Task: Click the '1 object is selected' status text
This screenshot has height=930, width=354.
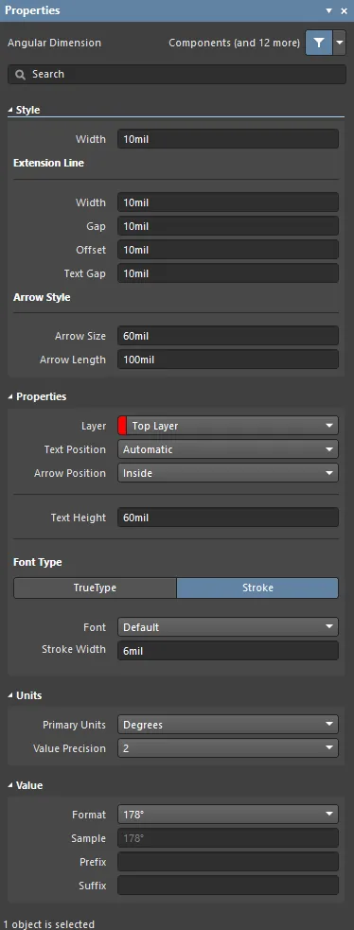Action: (48, 924)
